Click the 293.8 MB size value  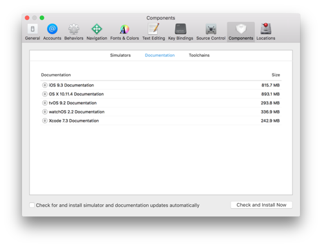(270, 103)
